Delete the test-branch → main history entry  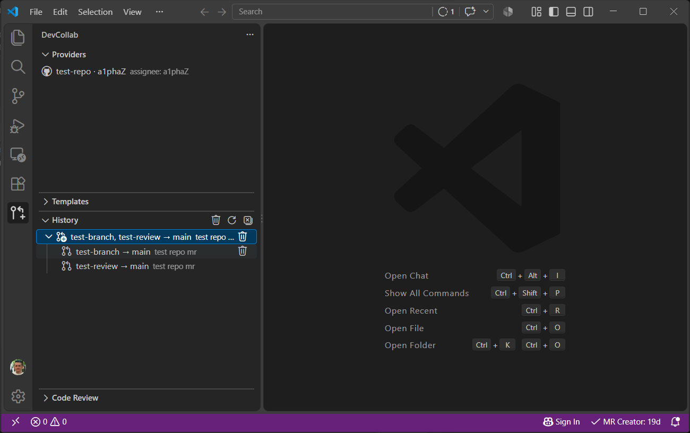tap(243, 252)
